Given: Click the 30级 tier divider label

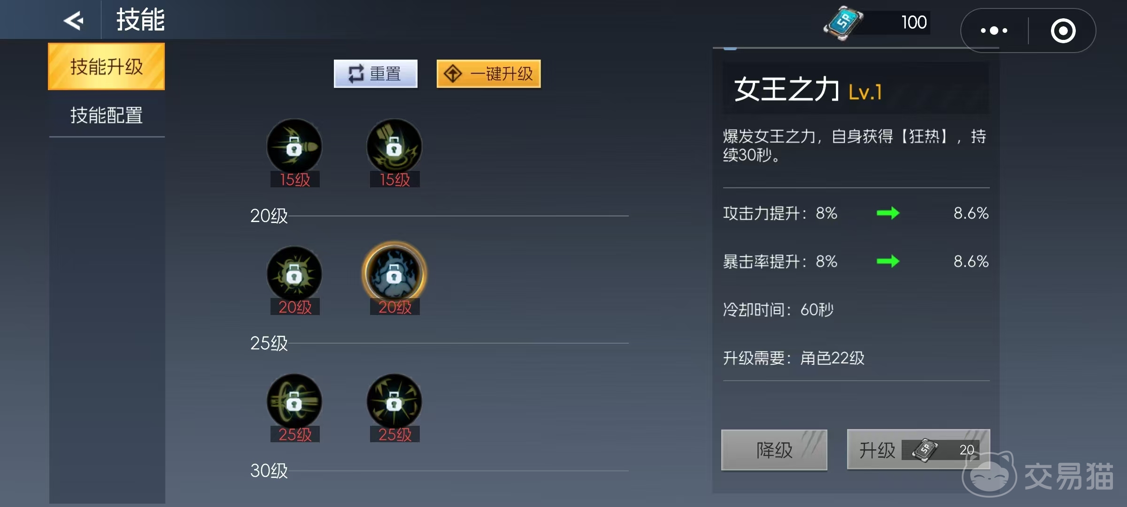Looking at the screenshot, I should coord(269,470).
